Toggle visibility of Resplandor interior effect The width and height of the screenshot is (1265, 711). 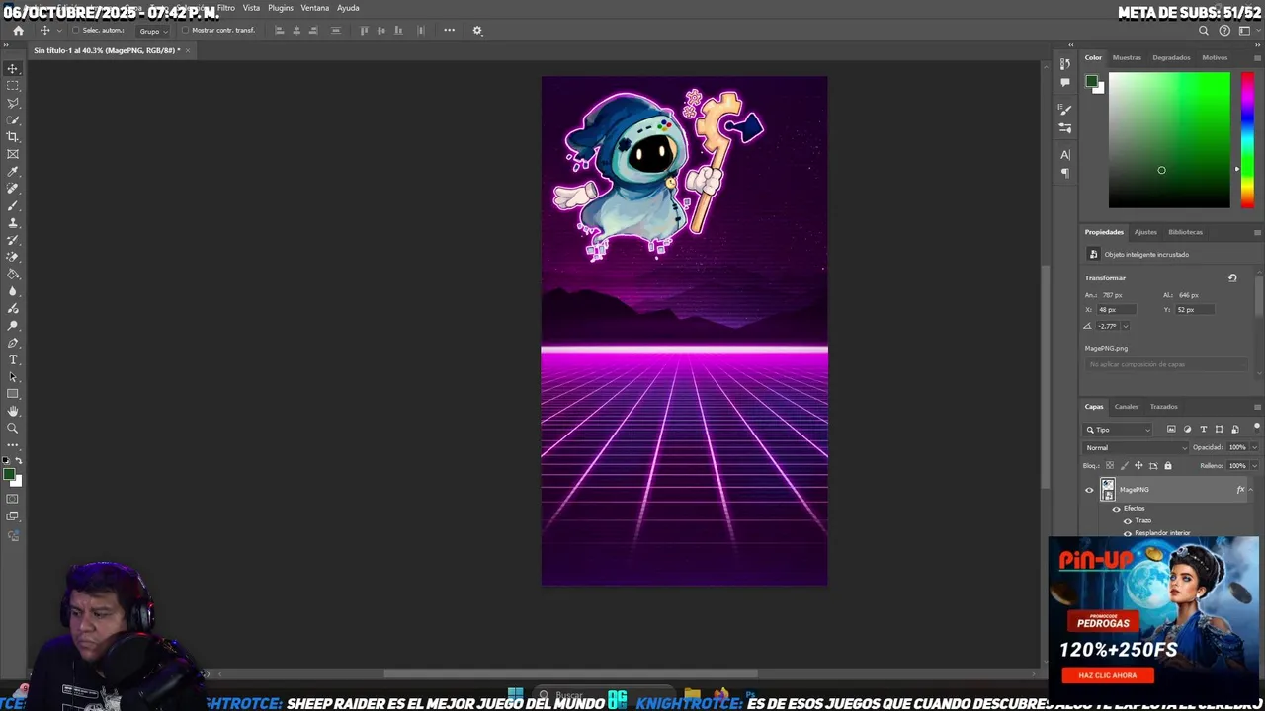[1128, 533]
